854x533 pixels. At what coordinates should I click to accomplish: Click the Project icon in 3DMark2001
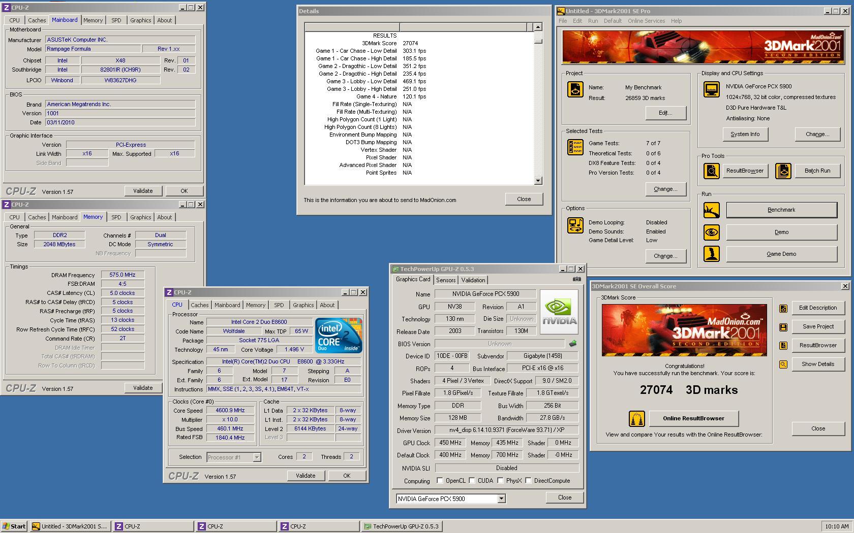pos(575,89)
